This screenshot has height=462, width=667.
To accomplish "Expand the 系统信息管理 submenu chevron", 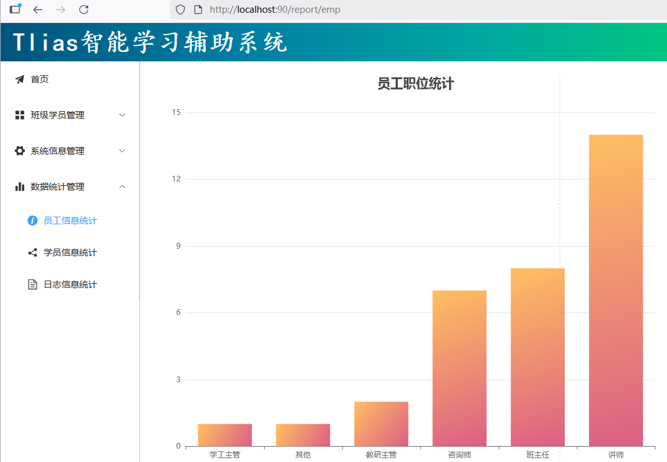I will [x=123, y=151].
